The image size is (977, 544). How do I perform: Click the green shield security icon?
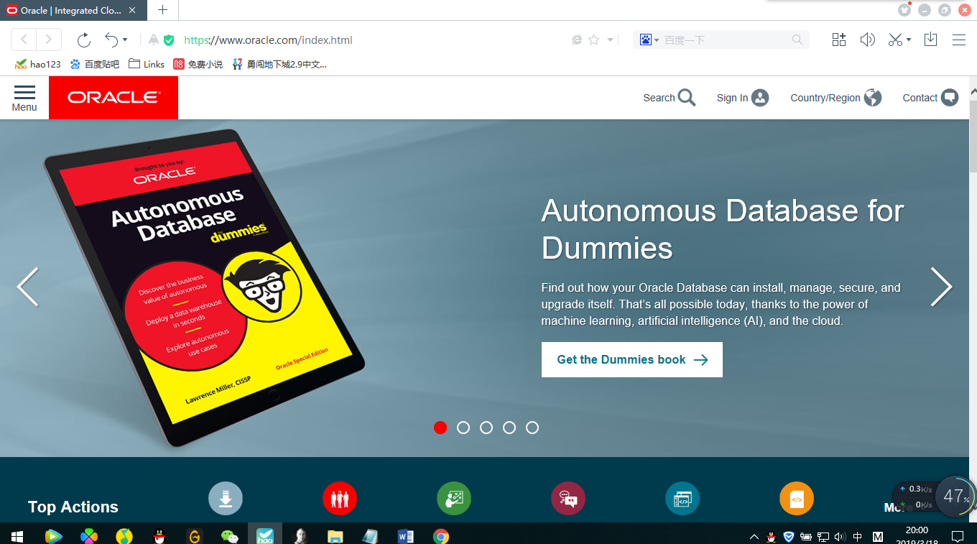point(169,40)
